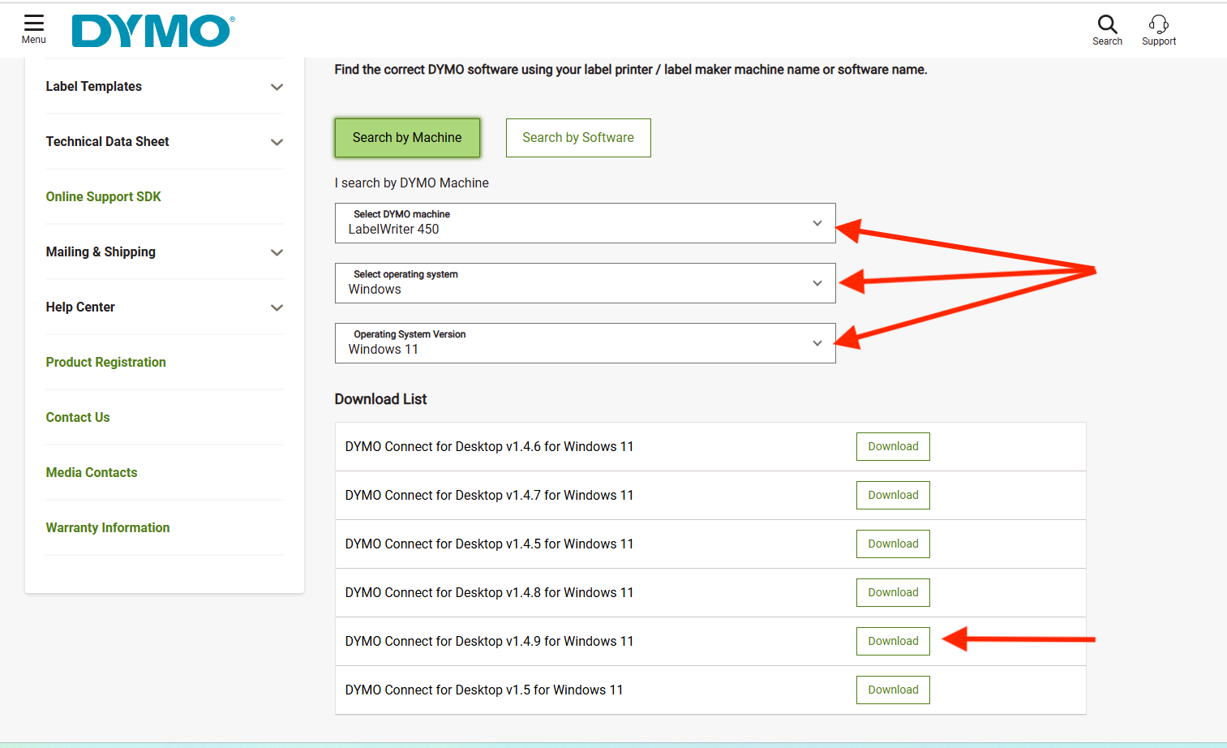Open the Media Contacts link

92,472
